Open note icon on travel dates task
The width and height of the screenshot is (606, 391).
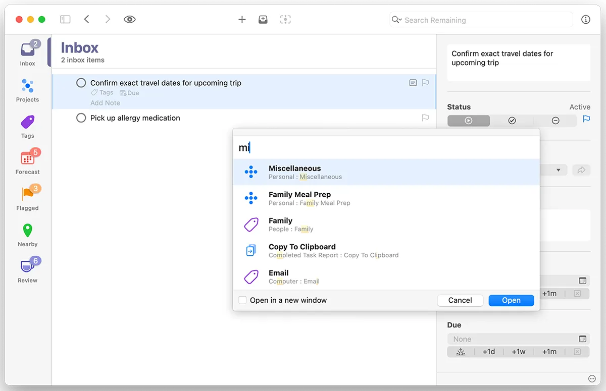[413, 83]
